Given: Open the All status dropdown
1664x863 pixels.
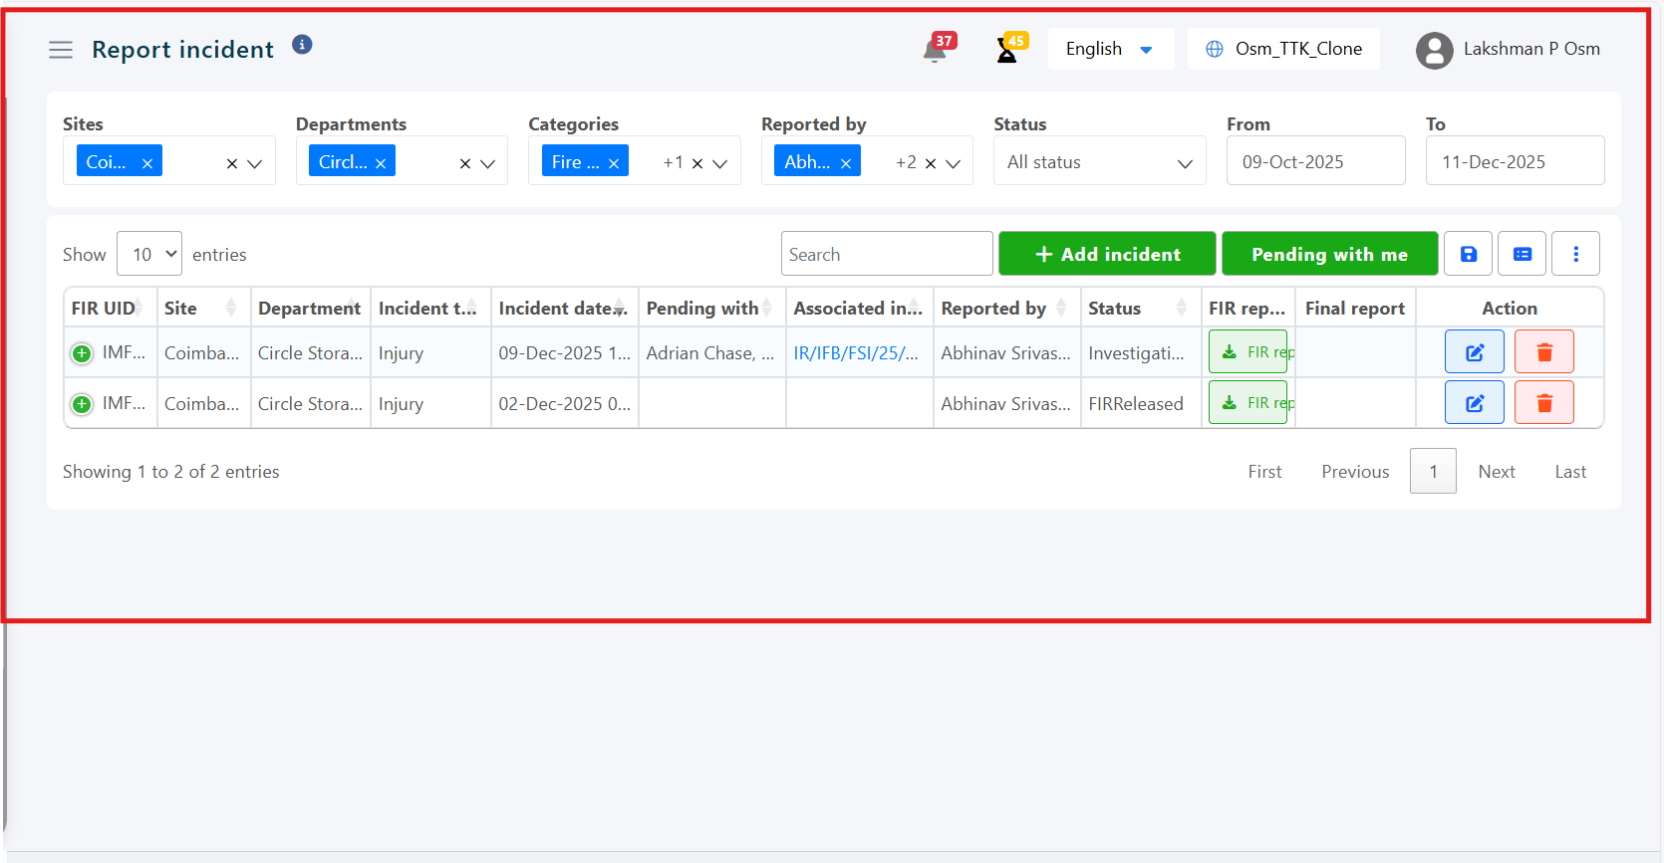Looking at the screenshot, I should [1099, 162].
